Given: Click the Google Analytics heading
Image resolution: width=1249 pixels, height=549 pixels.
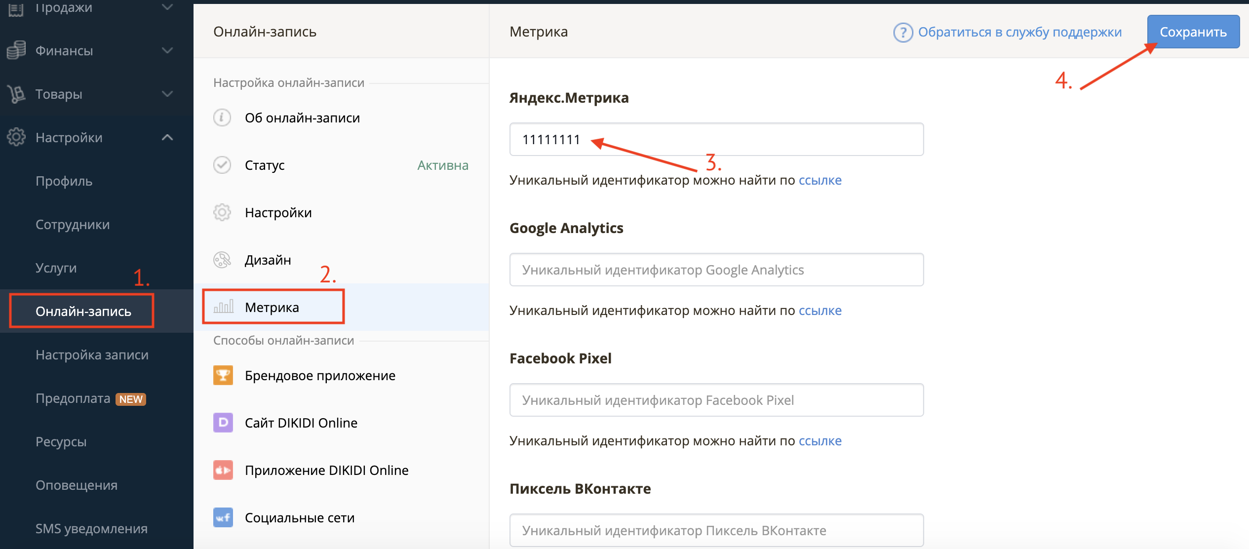Looking at the screenshot, I should (566, 228).
